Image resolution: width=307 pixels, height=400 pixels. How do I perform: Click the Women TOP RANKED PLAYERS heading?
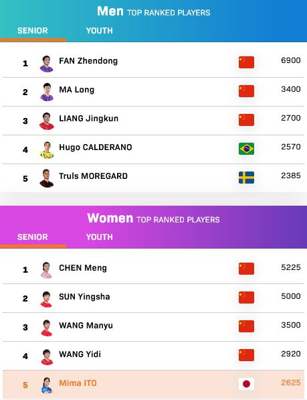point(153,218)
